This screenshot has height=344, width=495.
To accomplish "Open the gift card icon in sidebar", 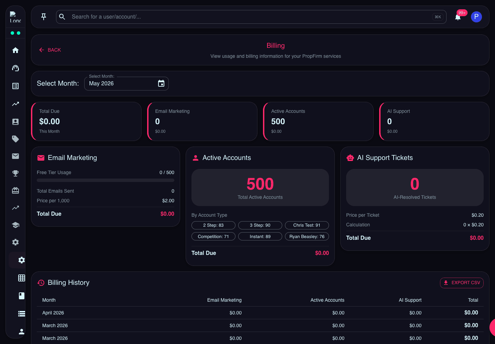I will coord(15,191).
